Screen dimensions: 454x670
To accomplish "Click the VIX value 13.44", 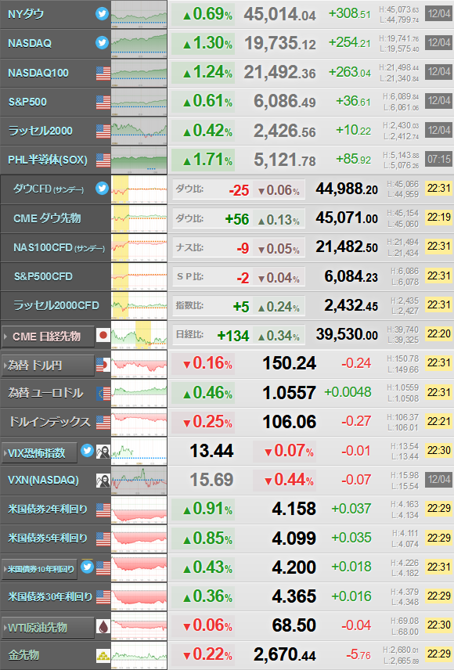I will tap(211, 451).
